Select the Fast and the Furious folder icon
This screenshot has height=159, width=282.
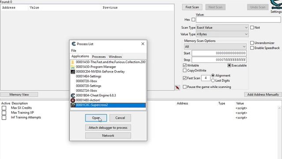point(73,62)
